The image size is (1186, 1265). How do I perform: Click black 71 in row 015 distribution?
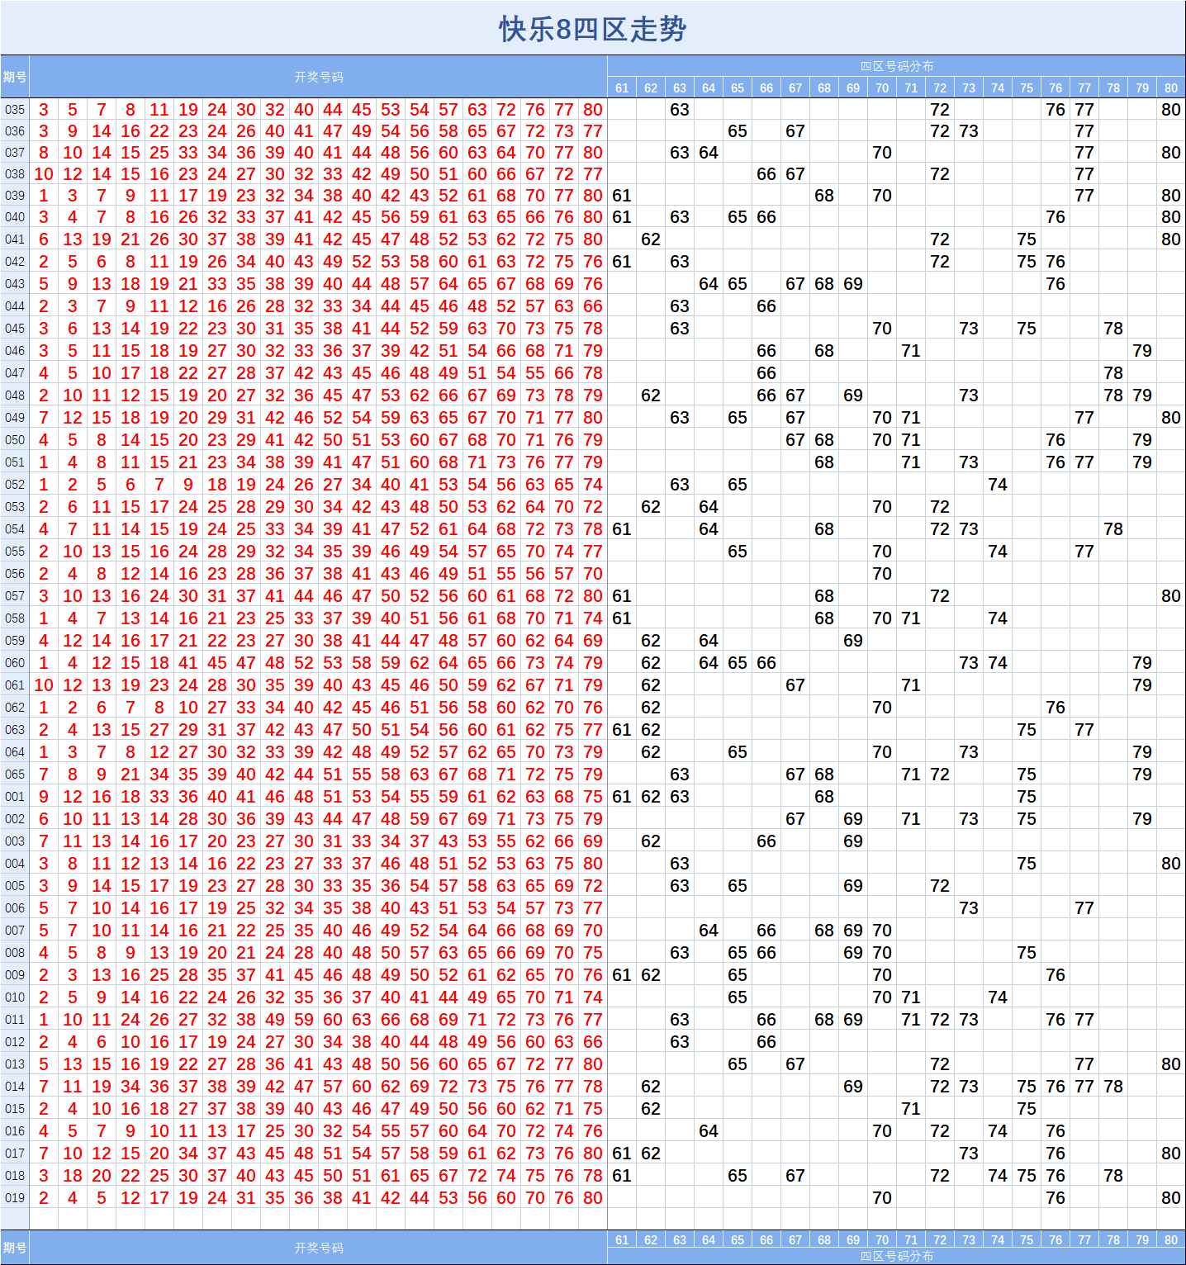coord(911,1109)
